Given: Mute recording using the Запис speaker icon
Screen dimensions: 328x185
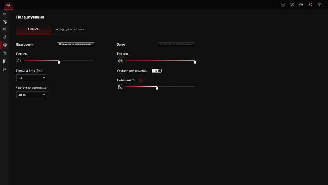Looking at the screenshot, I should pyautogui.click(x=120, y=61).
